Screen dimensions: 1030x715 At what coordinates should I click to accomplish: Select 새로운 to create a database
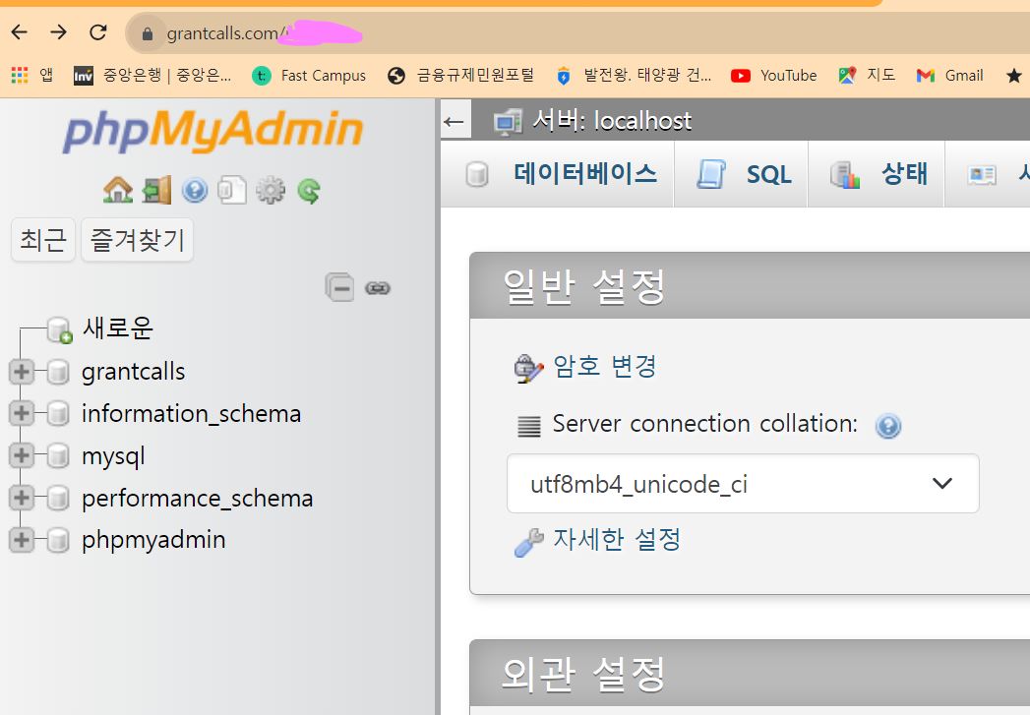118,328
